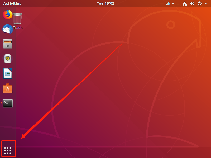Click the network status icon

click(x=185, y=4)
